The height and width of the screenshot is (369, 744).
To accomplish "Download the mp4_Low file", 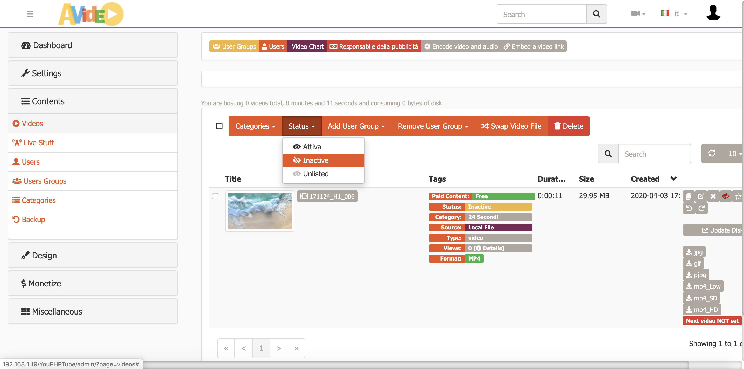I will 703,286.
